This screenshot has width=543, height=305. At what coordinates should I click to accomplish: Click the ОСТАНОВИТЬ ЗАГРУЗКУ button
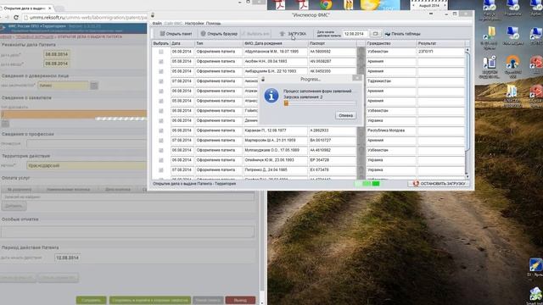pos(439,184)
